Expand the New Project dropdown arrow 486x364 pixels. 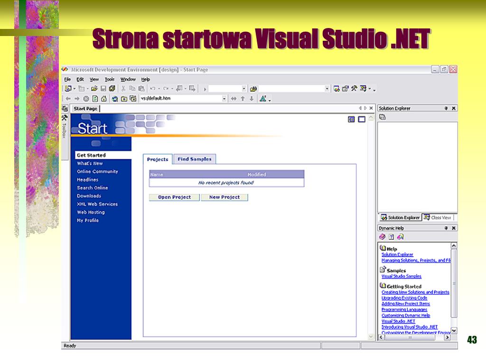click(75, 89)
